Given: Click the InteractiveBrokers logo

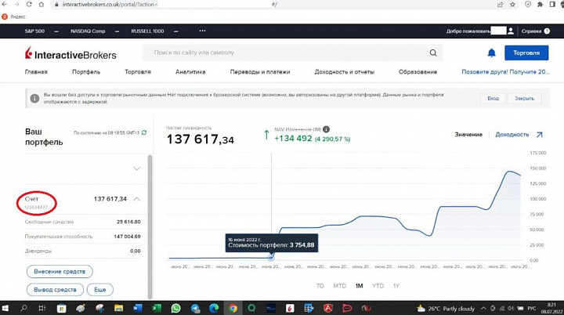Looking at the screenshot, I should [70, 53].
